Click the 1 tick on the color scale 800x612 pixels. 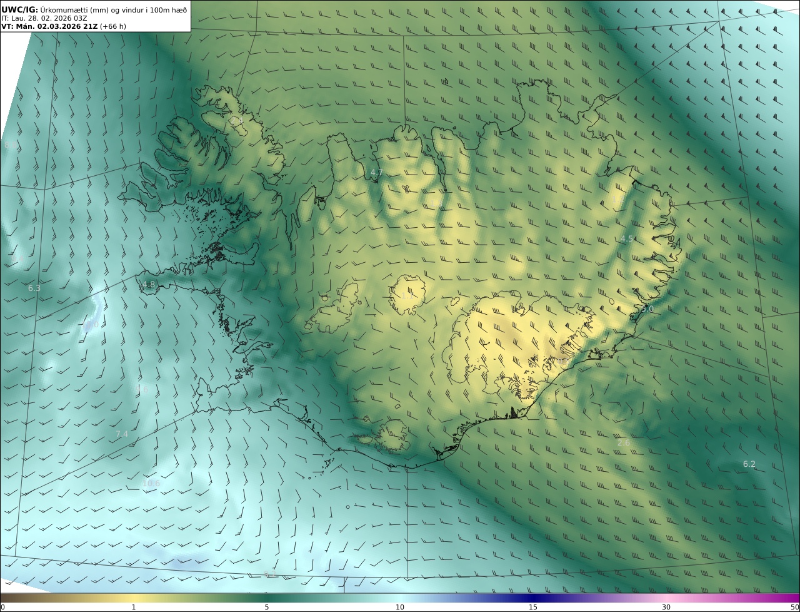click(134, 607)
